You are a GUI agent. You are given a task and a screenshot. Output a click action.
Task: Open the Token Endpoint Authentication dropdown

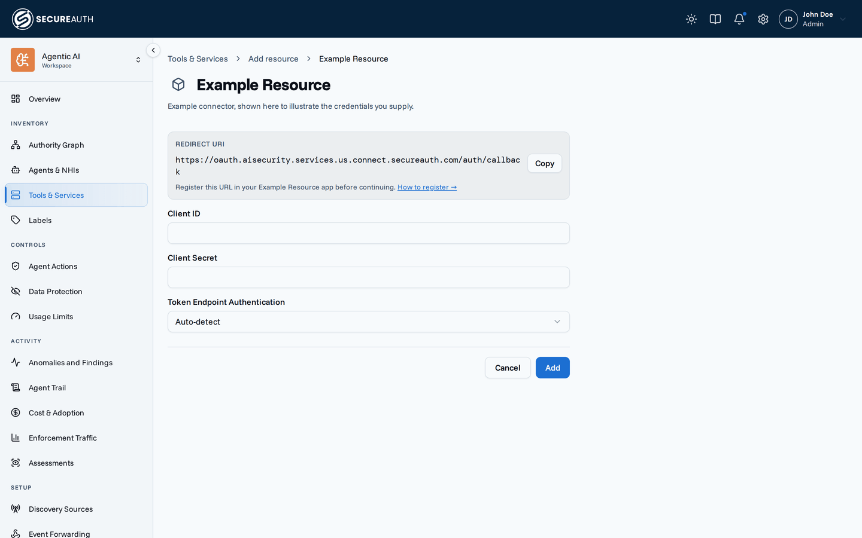[369, 322]
